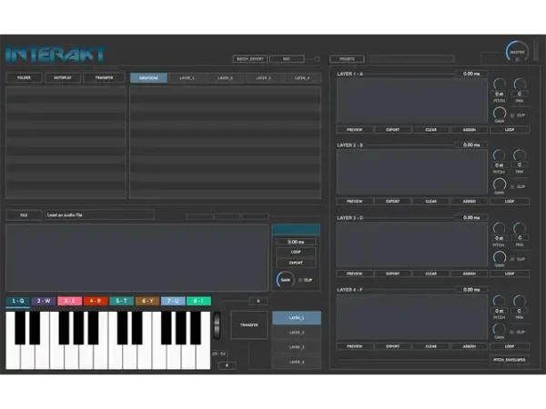Click EXPORT beside the main waveform

[296, 263]
